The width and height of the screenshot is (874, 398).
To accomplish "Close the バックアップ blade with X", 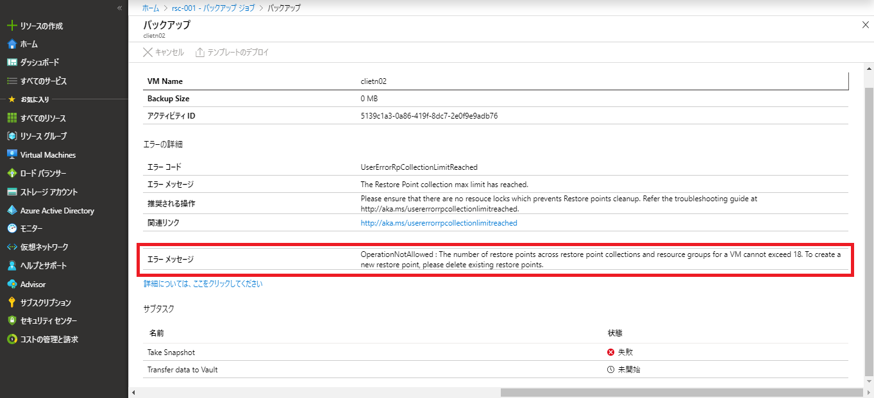I will pos(865,24).
